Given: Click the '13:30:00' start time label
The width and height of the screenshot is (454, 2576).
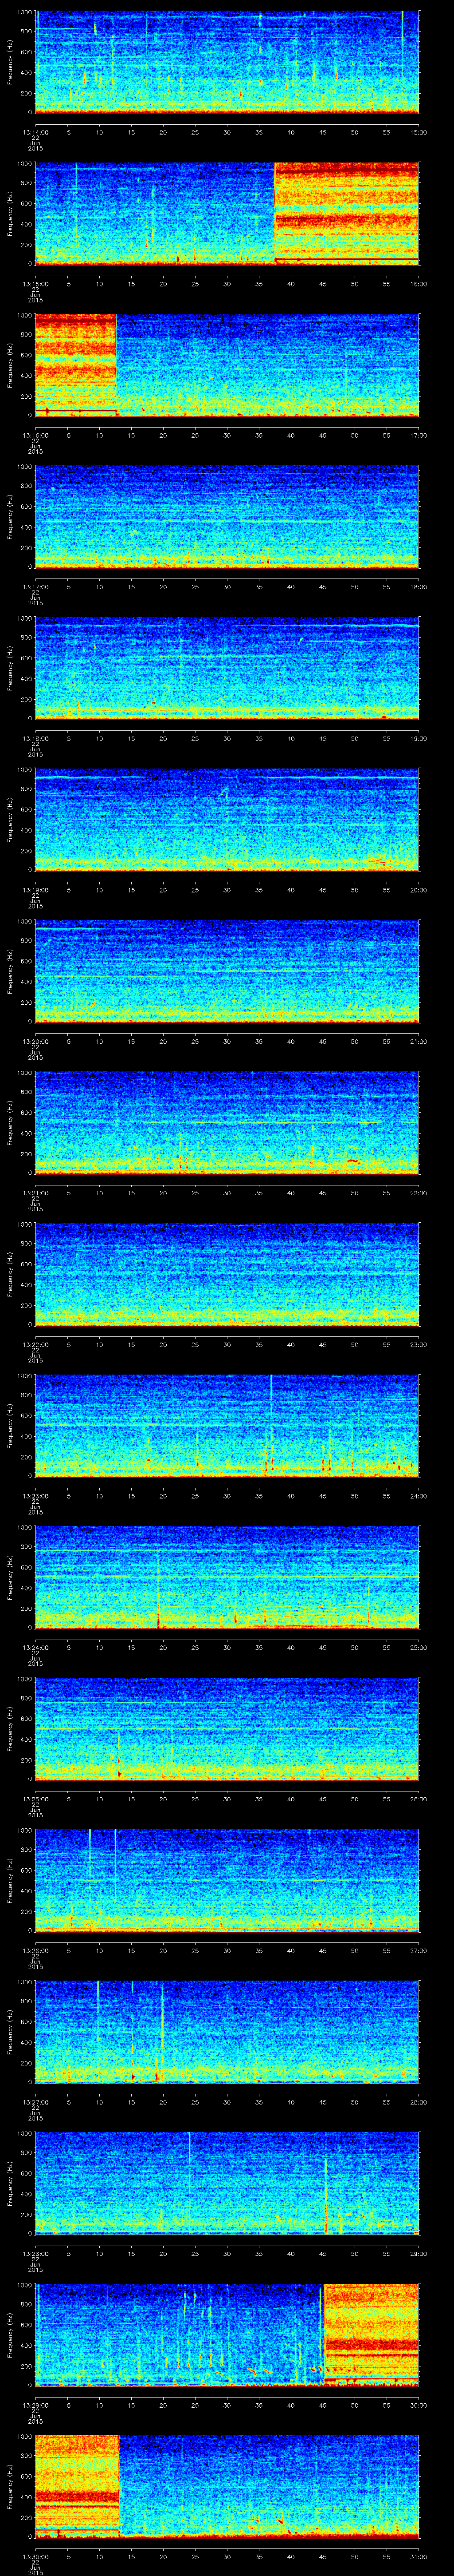Looking at the screenshot, I should click(x=35, y=2556).
